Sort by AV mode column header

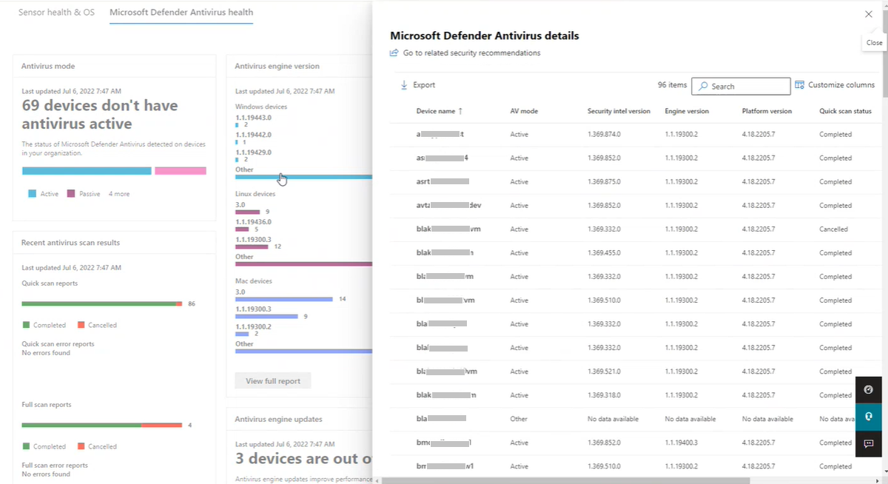[x=524, y=111]
